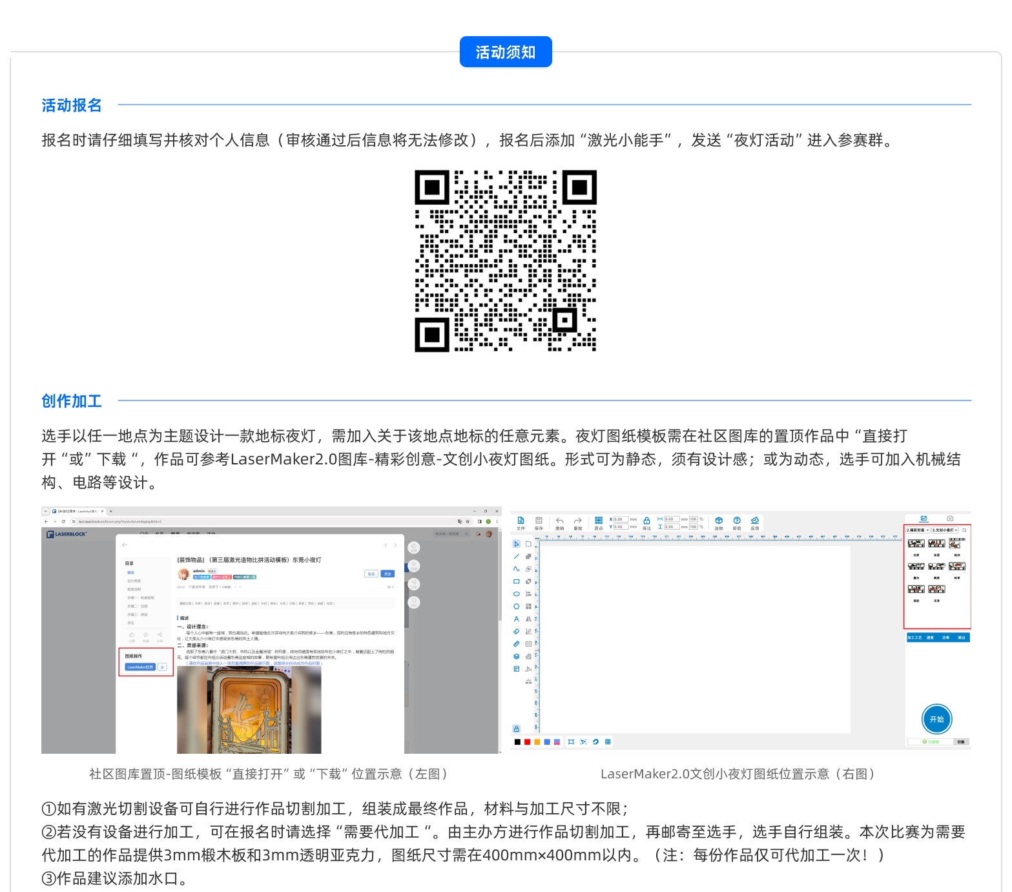Pick the orange color swatch
1012x892 pixels.
pyautogui.click(x=537, y=742)
